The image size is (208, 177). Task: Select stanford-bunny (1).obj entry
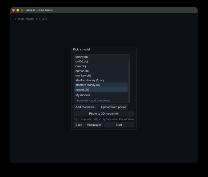pos(101,80)
